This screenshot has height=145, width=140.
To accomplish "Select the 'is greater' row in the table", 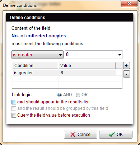I will click(x=64, y=73).
